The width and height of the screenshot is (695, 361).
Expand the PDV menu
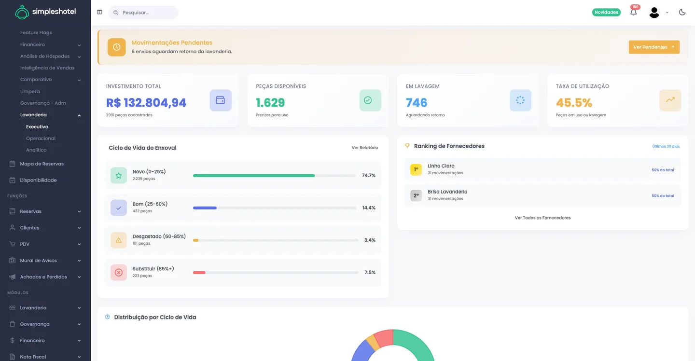point(45,244)
